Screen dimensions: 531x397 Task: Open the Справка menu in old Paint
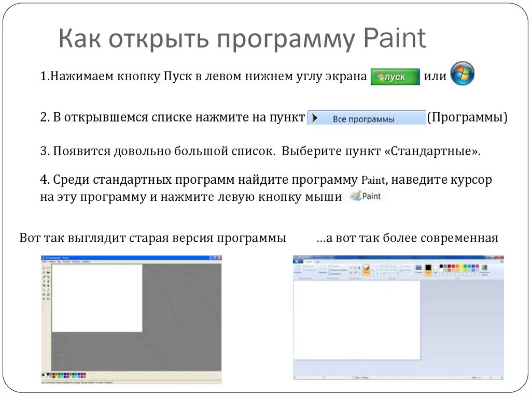tap(86, 262)
